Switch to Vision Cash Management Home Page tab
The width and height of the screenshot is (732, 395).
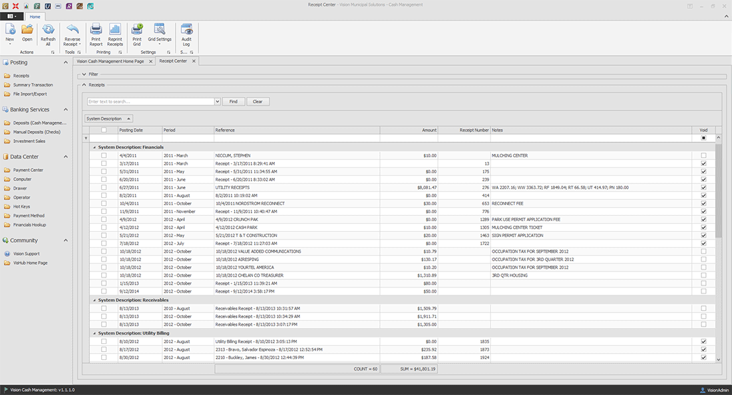(x=110, y=61)
